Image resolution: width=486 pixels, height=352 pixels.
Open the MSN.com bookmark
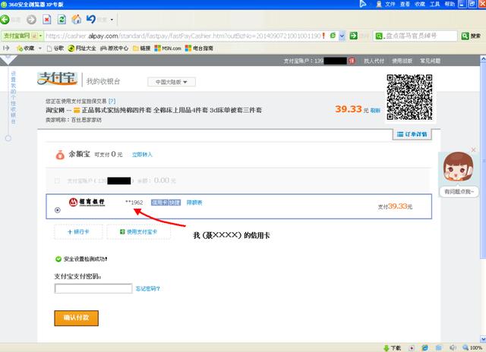[168, 49]
